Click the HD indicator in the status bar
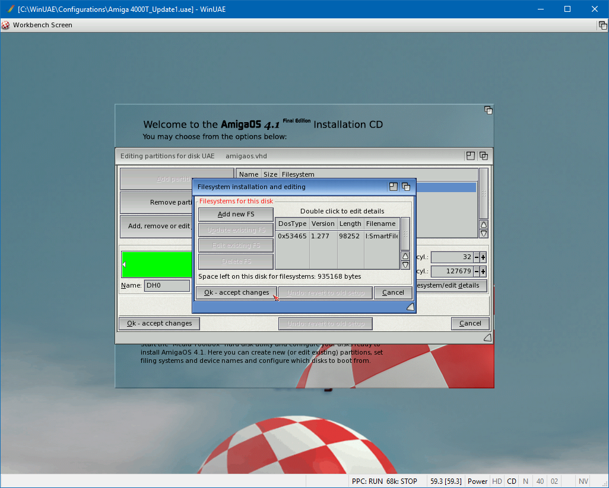 497,481
